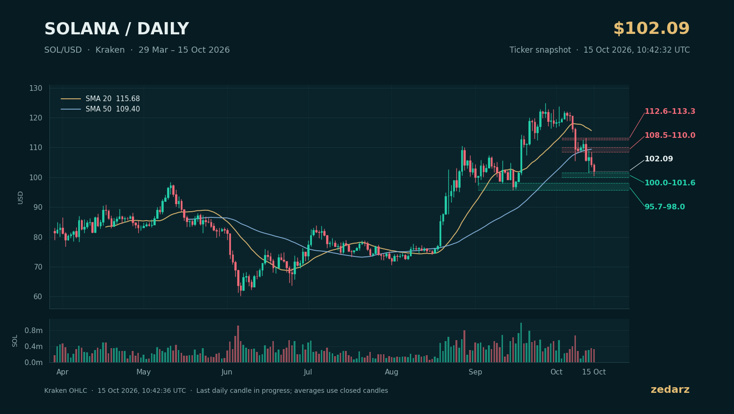734x414 pixels.
Task: Click the 60 price axis label
Action: coord(38,296)
